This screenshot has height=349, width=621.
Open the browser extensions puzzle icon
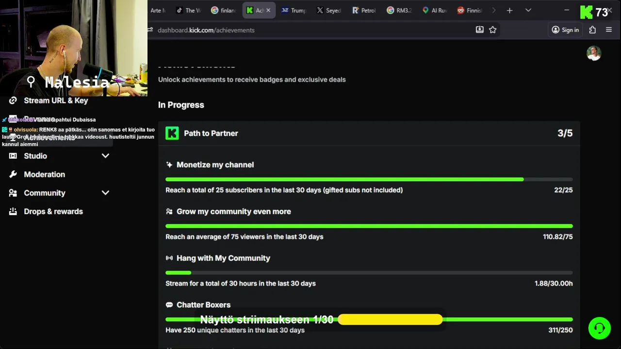pos(592,30)
